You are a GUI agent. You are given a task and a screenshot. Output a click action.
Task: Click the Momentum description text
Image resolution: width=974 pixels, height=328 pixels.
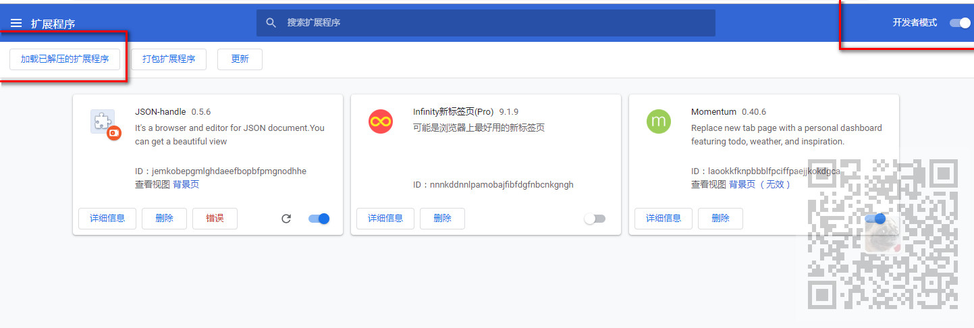pos(786,134)
